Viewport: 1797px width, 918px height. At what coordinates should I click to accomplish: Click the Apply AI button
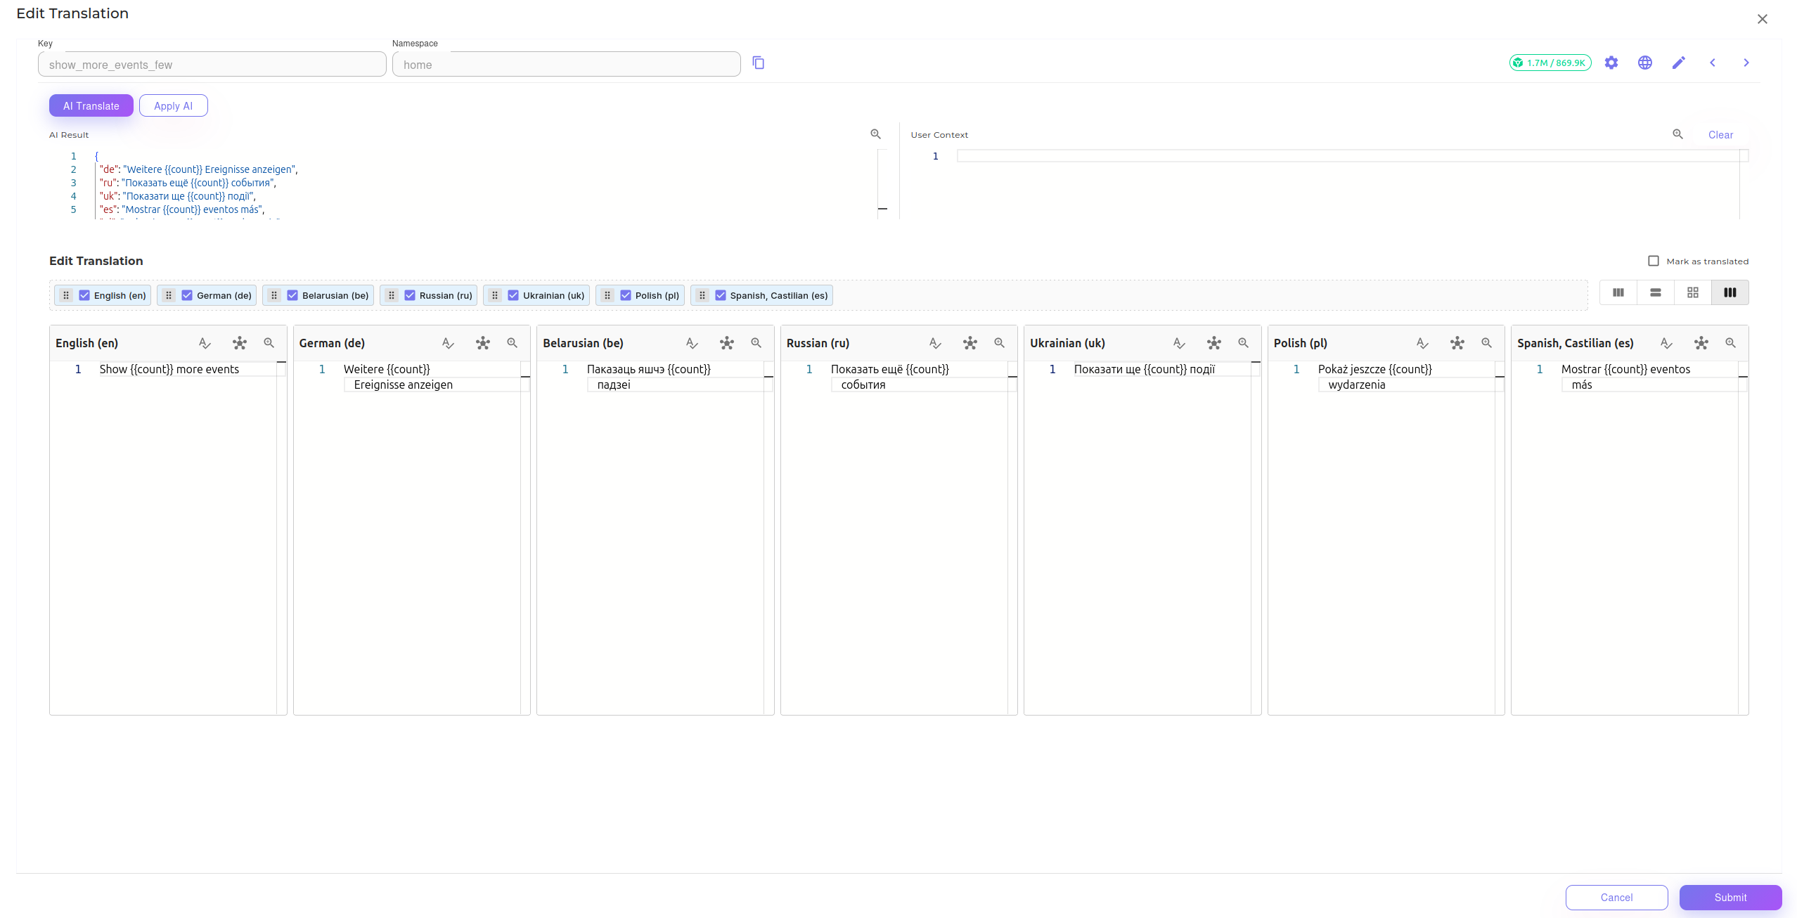point(173,106)
